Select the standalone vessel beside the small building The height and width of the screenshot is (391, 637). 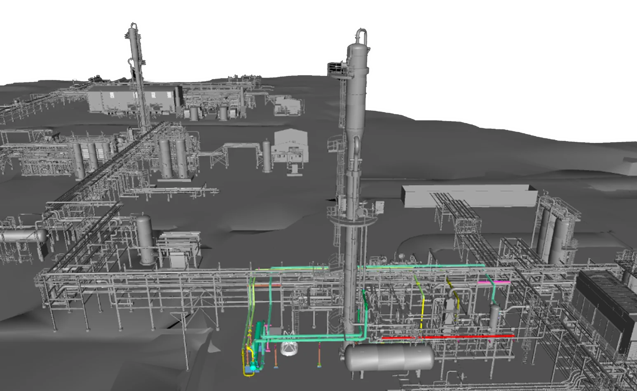pyautogui.click(x=267, y=156)
